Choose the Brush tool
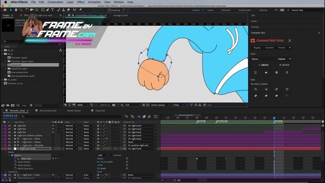This screenshot has height=183, width=325. pos(59,10)
